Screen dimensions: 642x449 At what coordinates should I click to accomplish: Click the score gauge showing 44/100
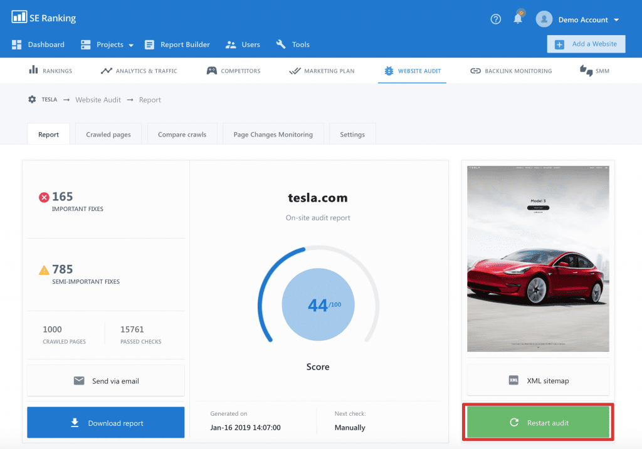[x=318, y=304]
